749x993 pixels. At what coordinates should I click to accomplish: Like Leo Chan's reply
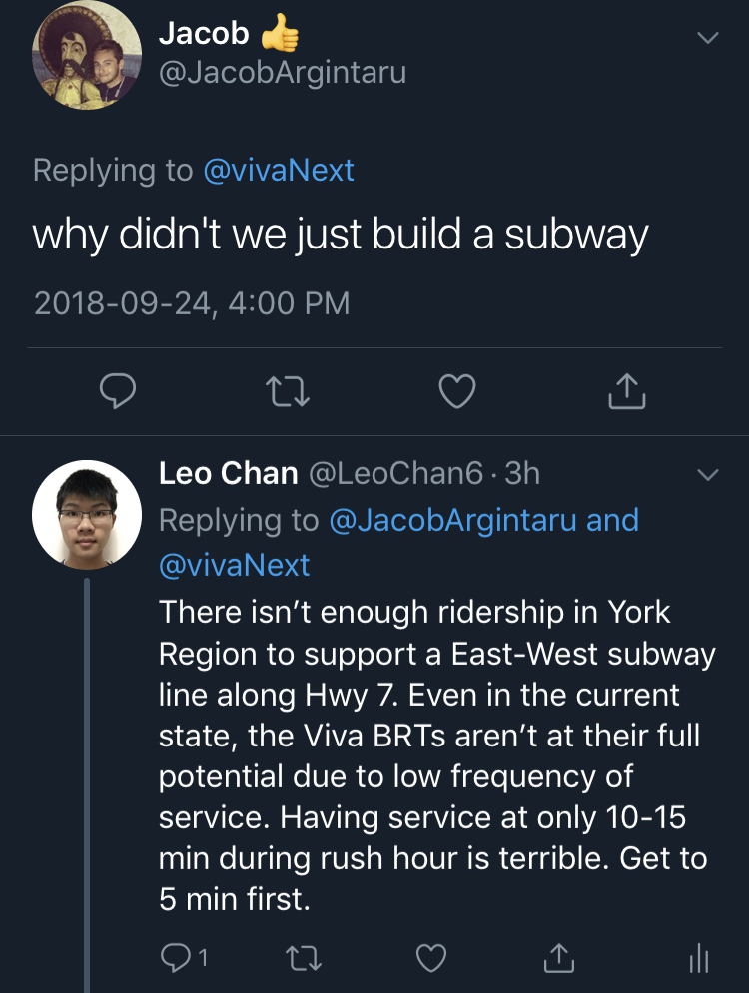pos(430,958)
